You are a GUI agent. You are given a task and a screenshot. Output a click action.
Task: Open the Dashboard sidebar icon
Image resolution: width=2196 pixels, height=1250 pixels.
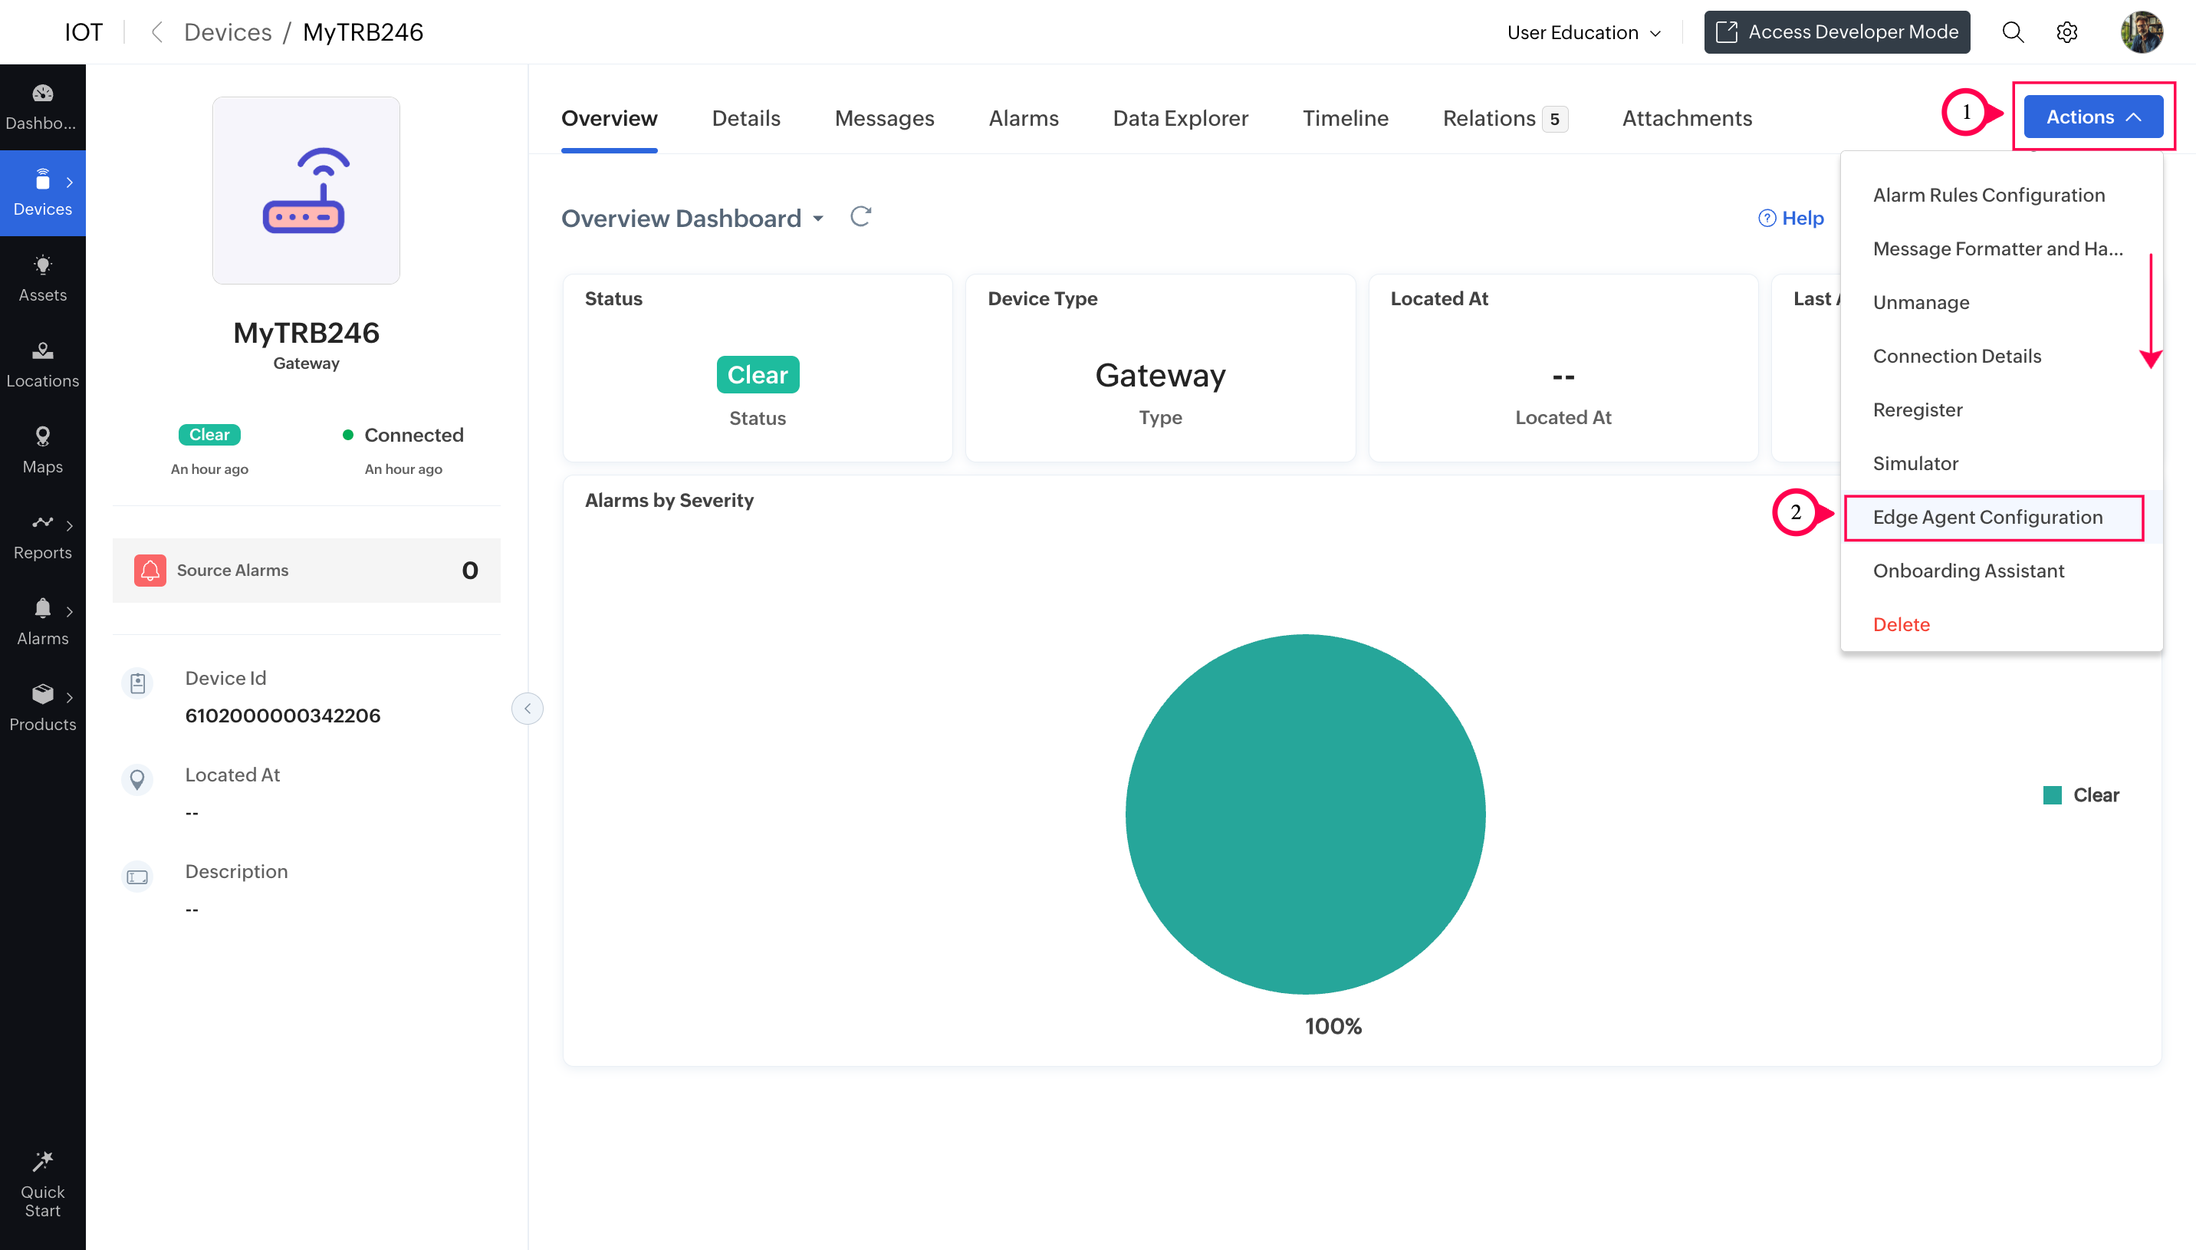[x=42, y=107]
